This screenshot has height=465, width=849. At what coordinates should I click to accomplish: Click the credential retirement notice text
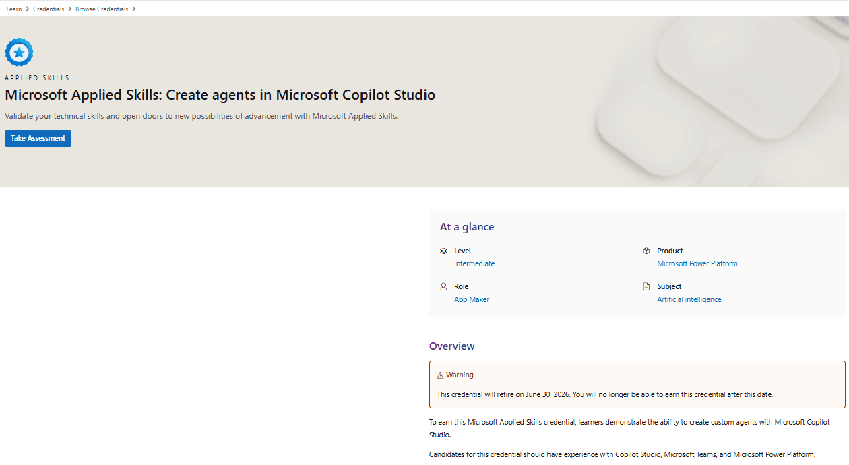click(605, 394)
